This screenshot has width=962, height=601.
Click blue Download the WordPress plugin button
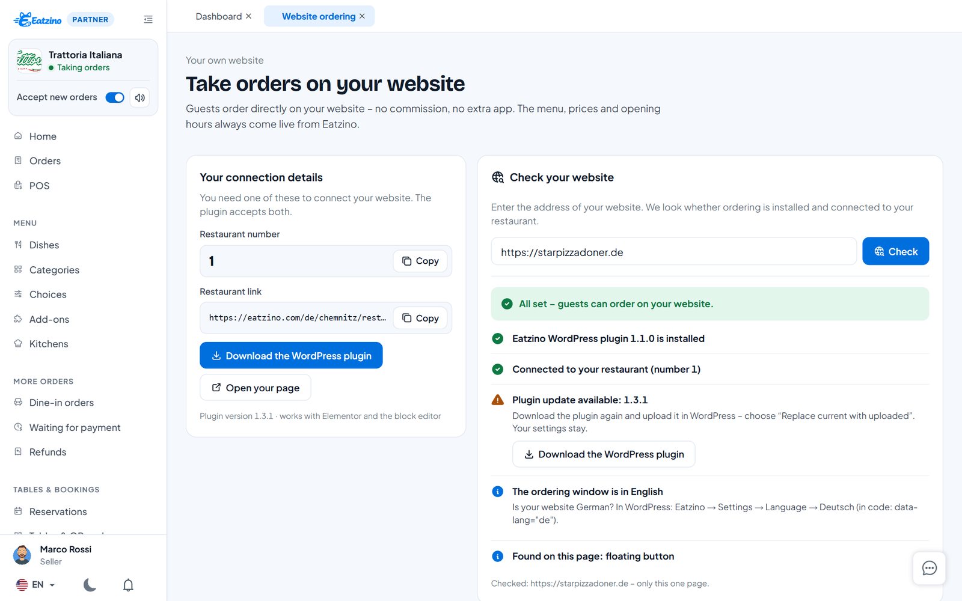pos(291,356)
